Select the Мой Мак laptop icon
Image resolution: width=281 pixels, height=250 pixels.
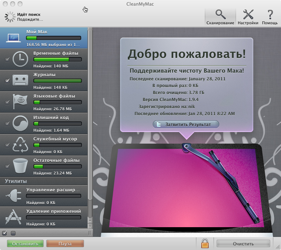(13, 38)
